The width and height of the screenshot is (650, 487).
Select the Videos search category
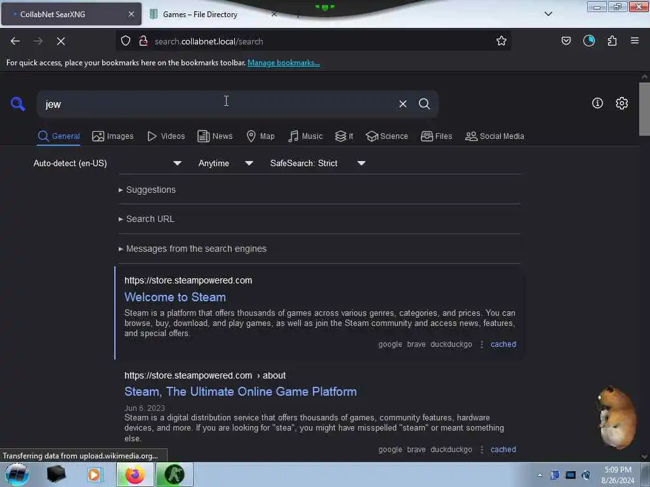click(x=166, y=136)
